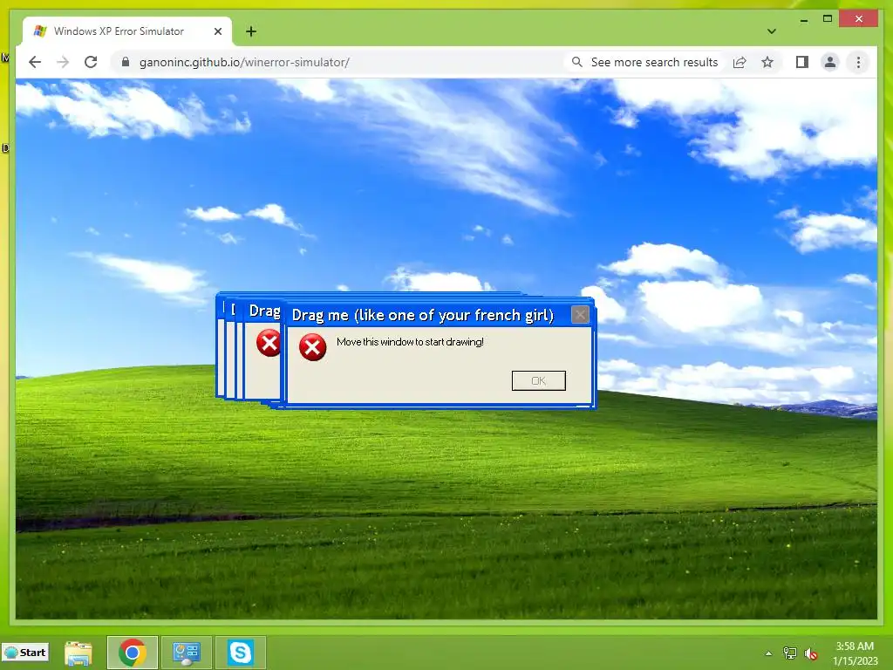
Task: Bookmark this page with the star
Action: tap(767, 62)
